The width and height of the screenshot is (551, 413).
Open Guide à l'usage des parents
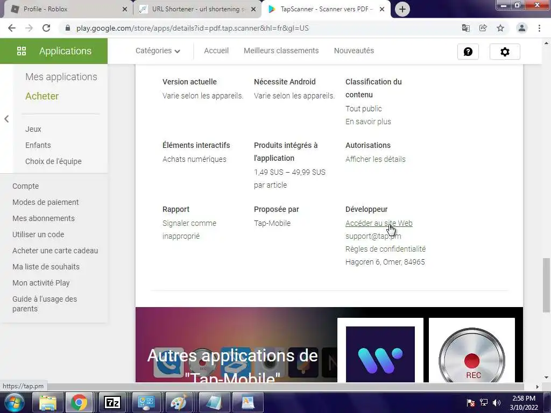(x=45, y=304)
